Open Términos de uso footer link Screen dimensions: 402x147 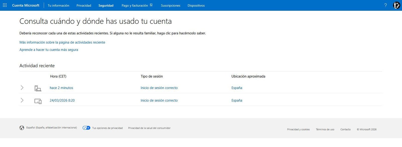click(x=325, y=129)
